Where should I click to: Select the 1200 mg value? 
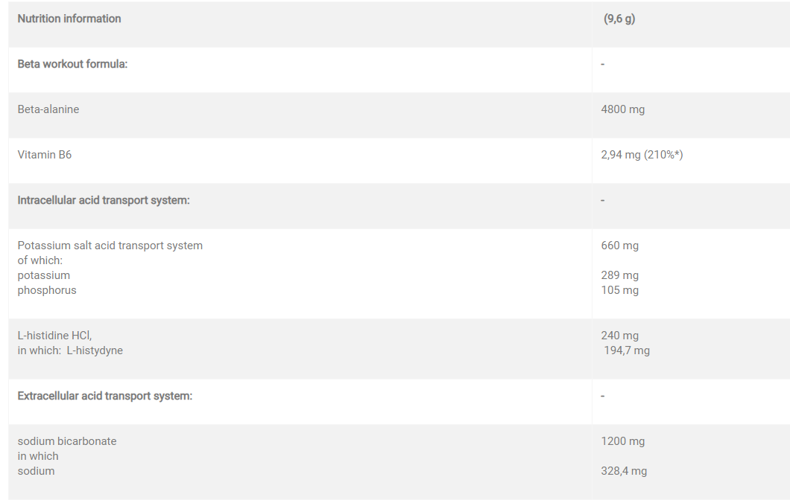click(x=623, y=441)
